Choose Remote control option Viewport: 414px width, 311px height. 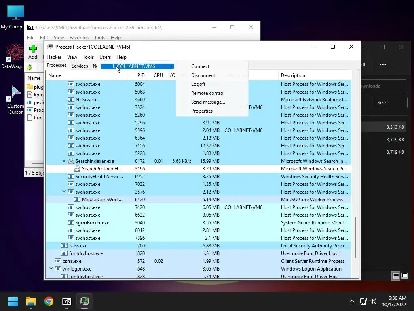point(207,93)
